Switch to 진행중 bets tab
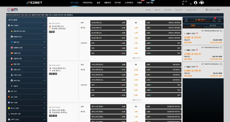 point(193,26)
